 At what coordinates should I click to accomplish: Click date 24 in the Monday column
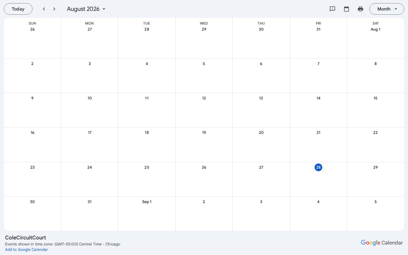(90, 167)
